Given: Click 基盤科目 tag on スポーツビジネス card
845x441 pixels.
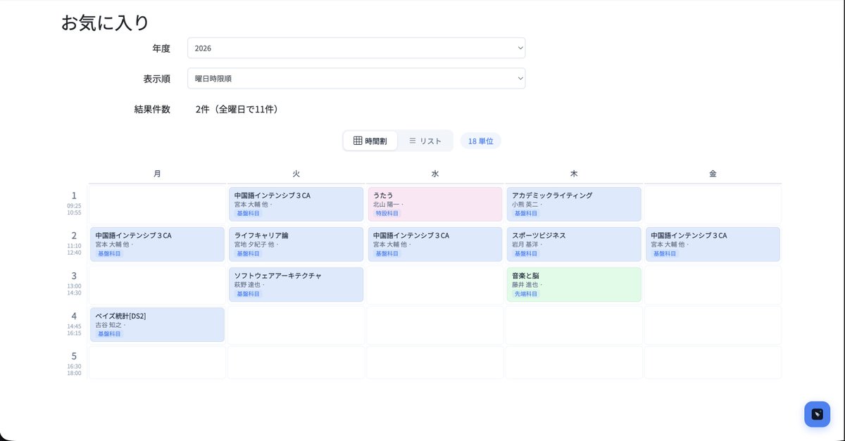Looking at the screenshot, I should [525, 253].
